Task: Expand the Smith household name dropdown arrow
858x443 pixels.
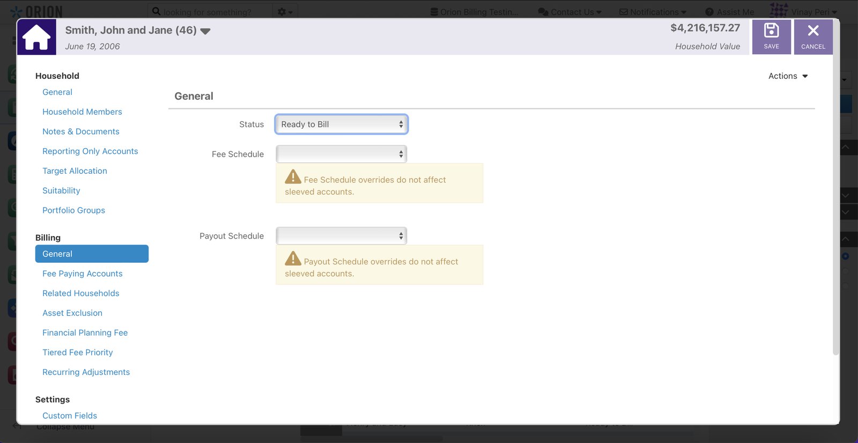Action: click(205, 31)
